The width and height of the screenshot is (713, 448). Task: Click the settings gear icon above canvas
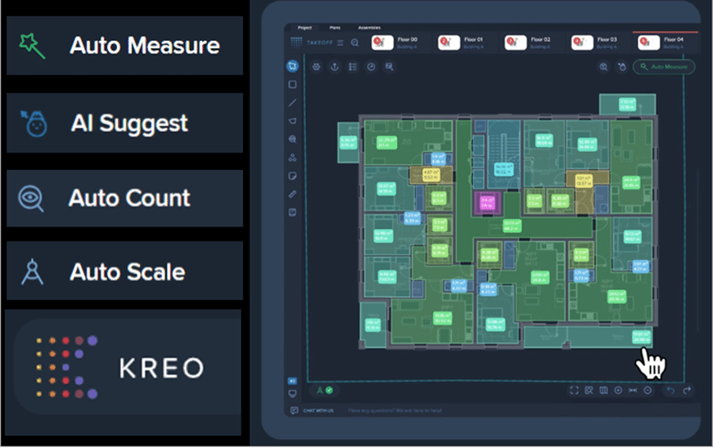coord(317,67)
